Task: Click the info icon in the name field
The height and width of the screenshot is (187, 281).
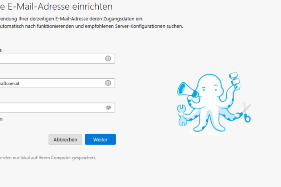Action: tap(108, 59)
